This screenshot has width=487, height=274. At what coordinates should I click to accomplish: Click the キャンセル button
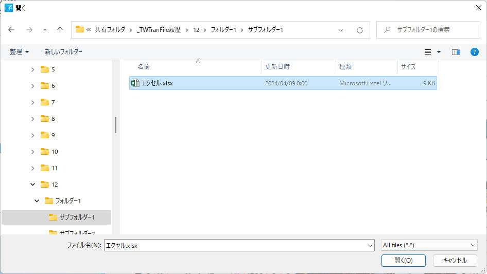455,261
